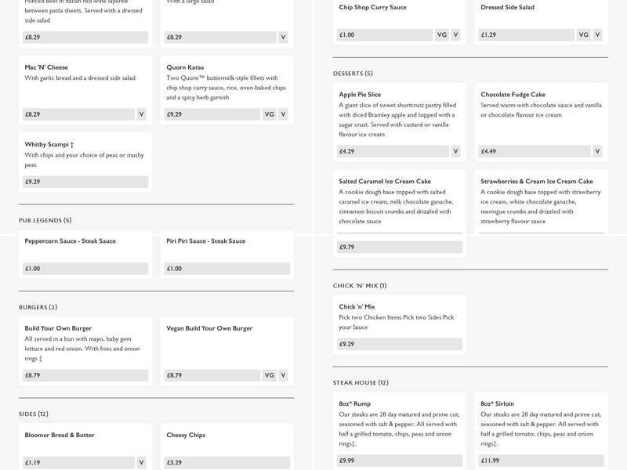Open the 8oz Sirloin steak item
Screen dimensions: 627x470
click(498, 404)
